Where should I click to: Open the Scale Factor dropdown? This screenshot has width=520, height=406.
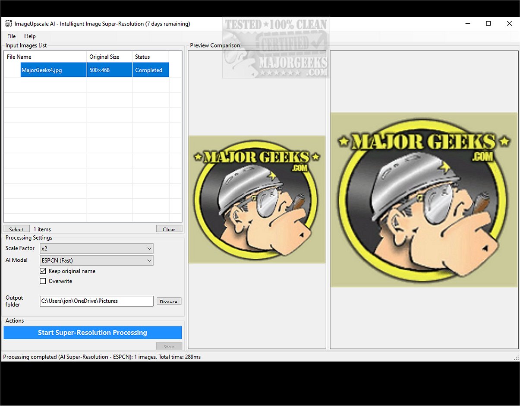pyautogui.click(x=97, y=248)
